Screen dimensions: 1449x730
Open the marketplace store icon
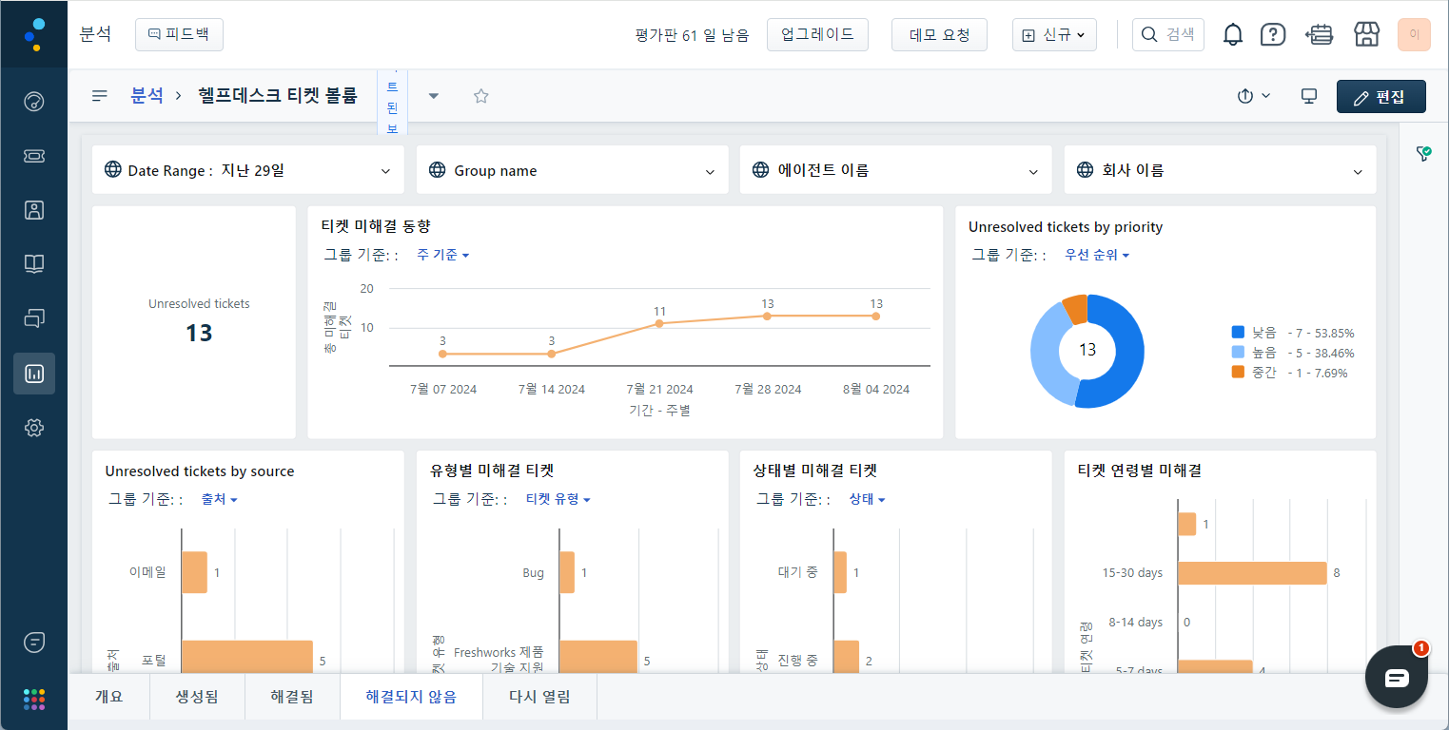pyautogui.click(x=1366, y=35)
